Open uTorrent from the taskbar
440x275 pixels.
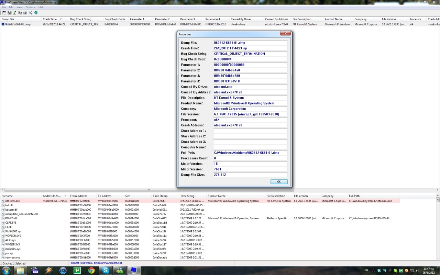77,270
